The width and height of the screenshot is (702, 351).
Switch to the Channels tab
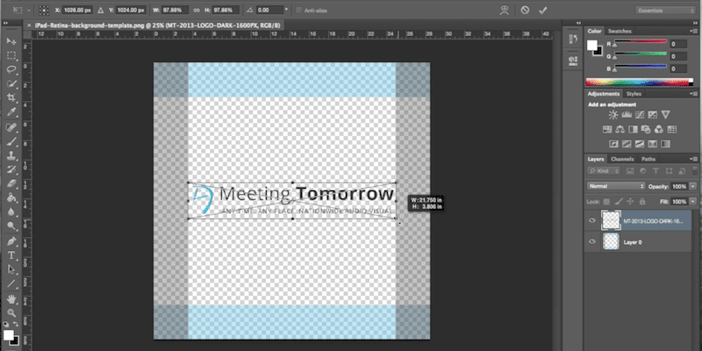coord(622,159)
